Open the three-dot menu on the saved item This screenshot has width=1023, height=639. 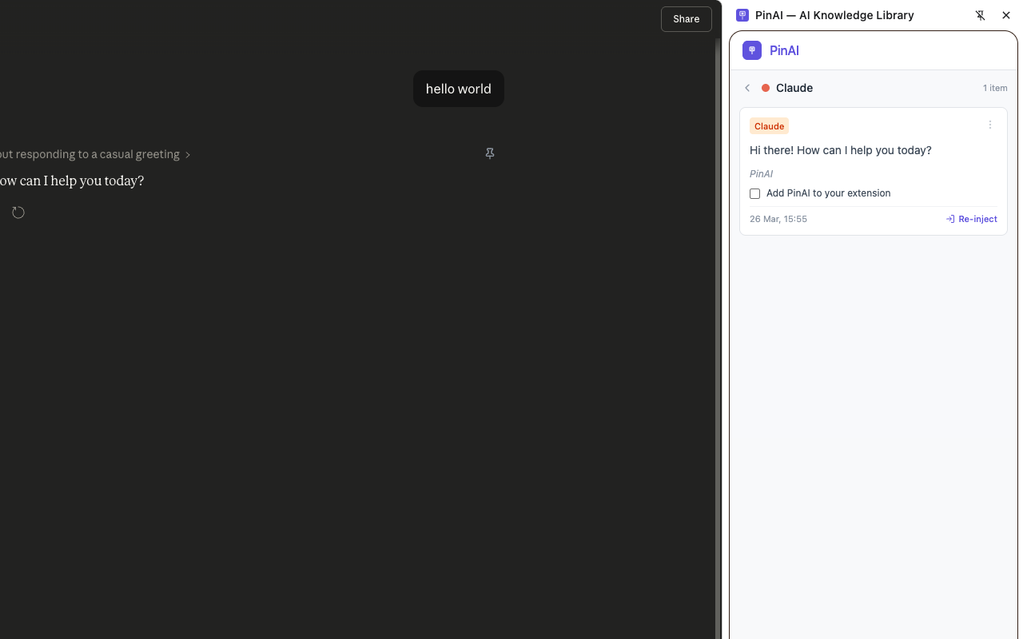click(x=990, y=125)
